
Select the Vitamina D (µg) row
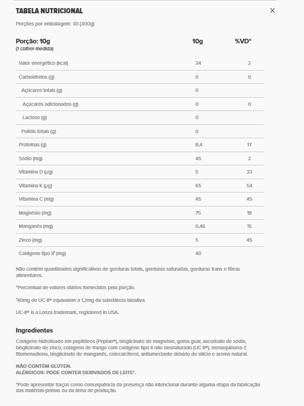pos(139,172)
